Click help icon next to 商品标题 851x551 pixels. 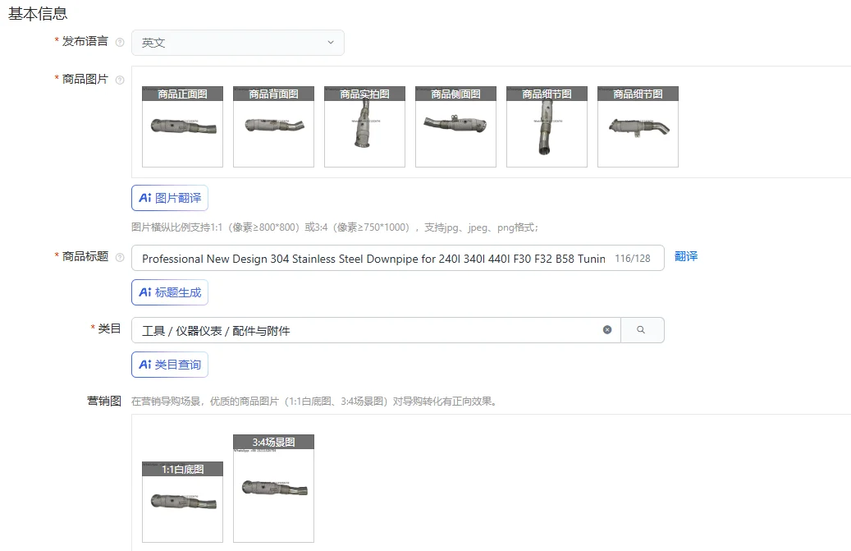120,257
